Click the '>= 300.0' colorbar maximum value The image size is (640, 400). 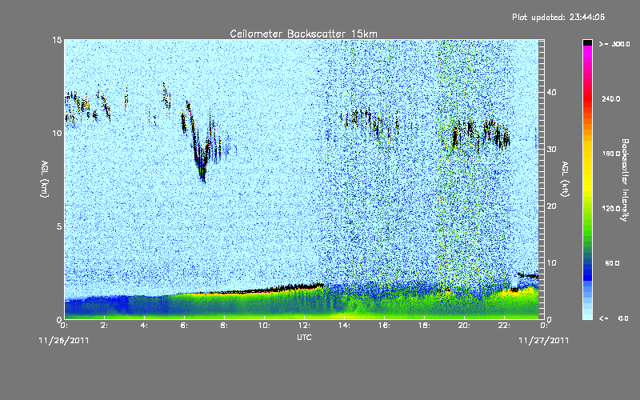coord(614,44)
